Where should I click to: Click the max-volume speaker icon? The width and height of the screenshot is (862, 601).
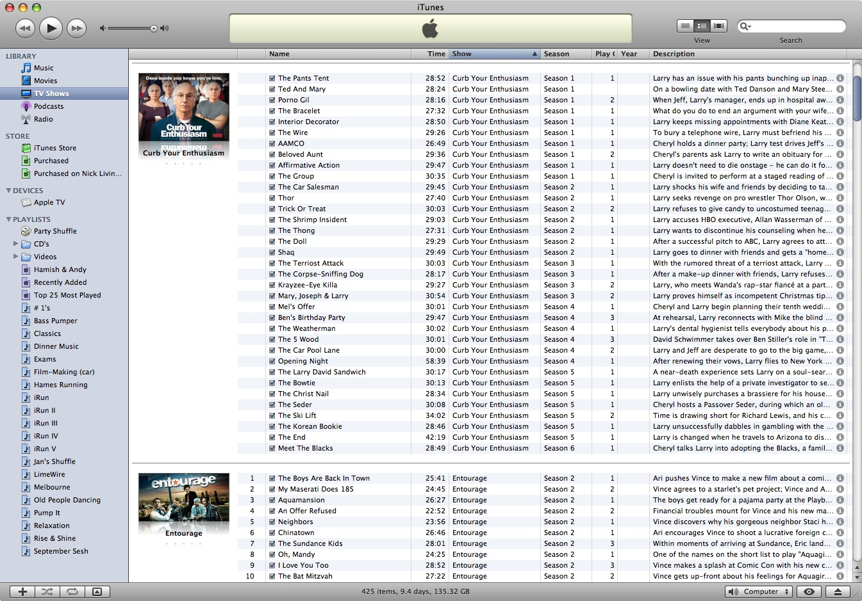tap(164, 28)
